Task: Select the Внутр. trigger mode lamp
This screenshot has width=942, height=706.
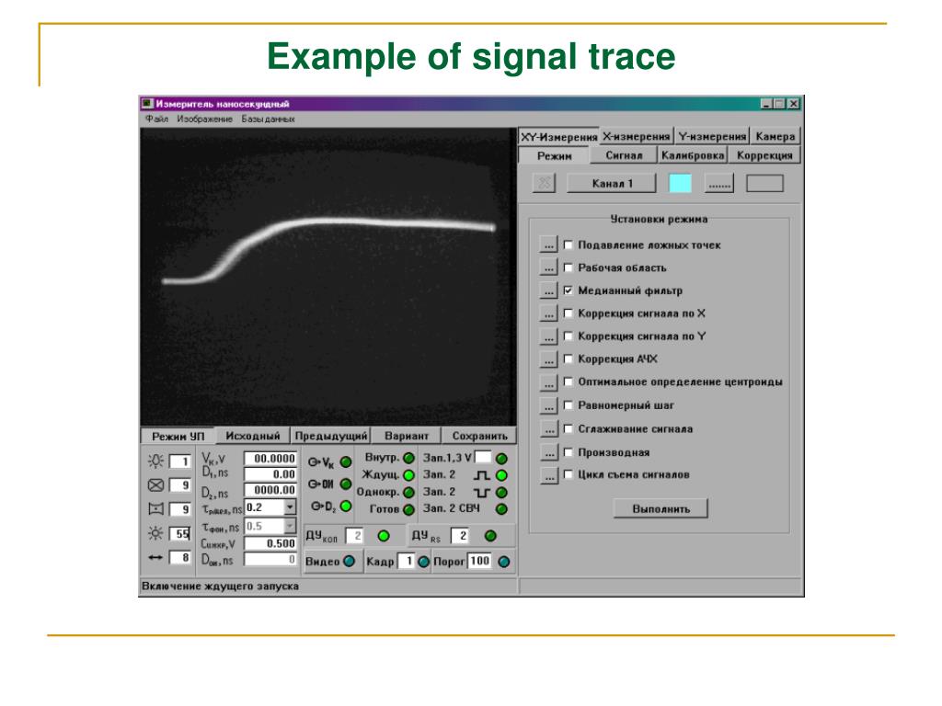Action: [409, 458]
